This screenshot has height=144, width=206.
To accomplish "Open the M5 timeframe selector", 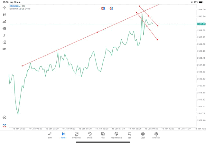I will (5, 49).
